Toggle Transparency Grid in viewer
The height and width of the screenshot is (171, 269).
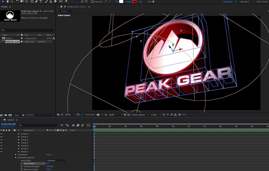point(129,115)
